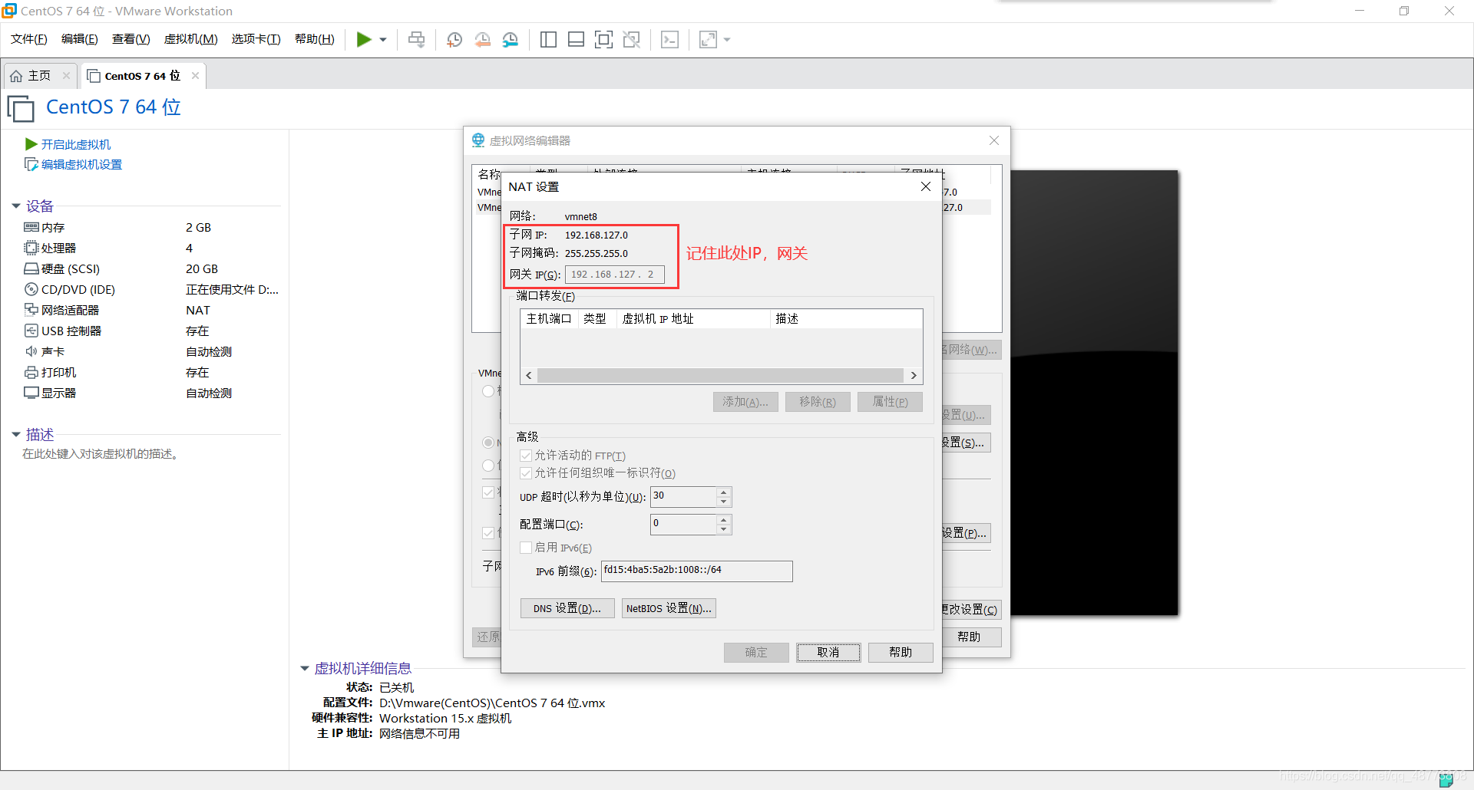
Task: Select the 打印机 device icon
Action: pyautogui.click(x=31, y=372)
